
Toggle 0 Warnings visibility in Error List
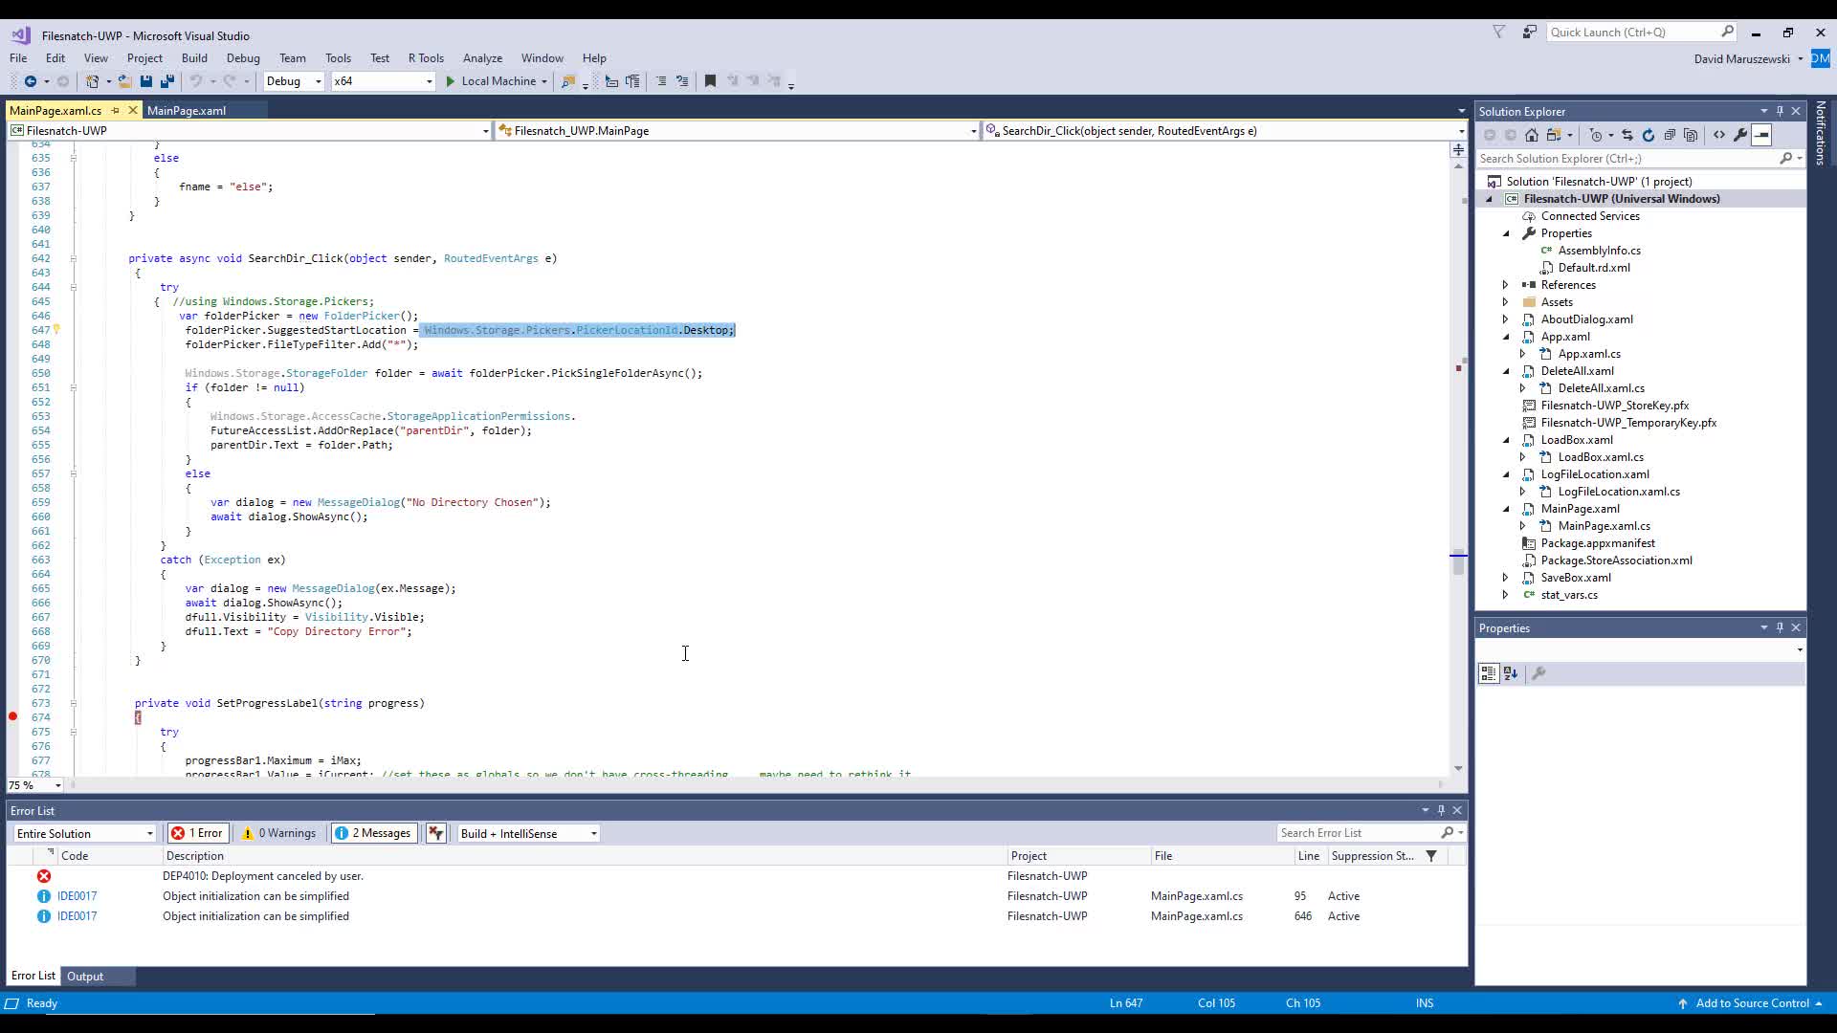(278, 832)
